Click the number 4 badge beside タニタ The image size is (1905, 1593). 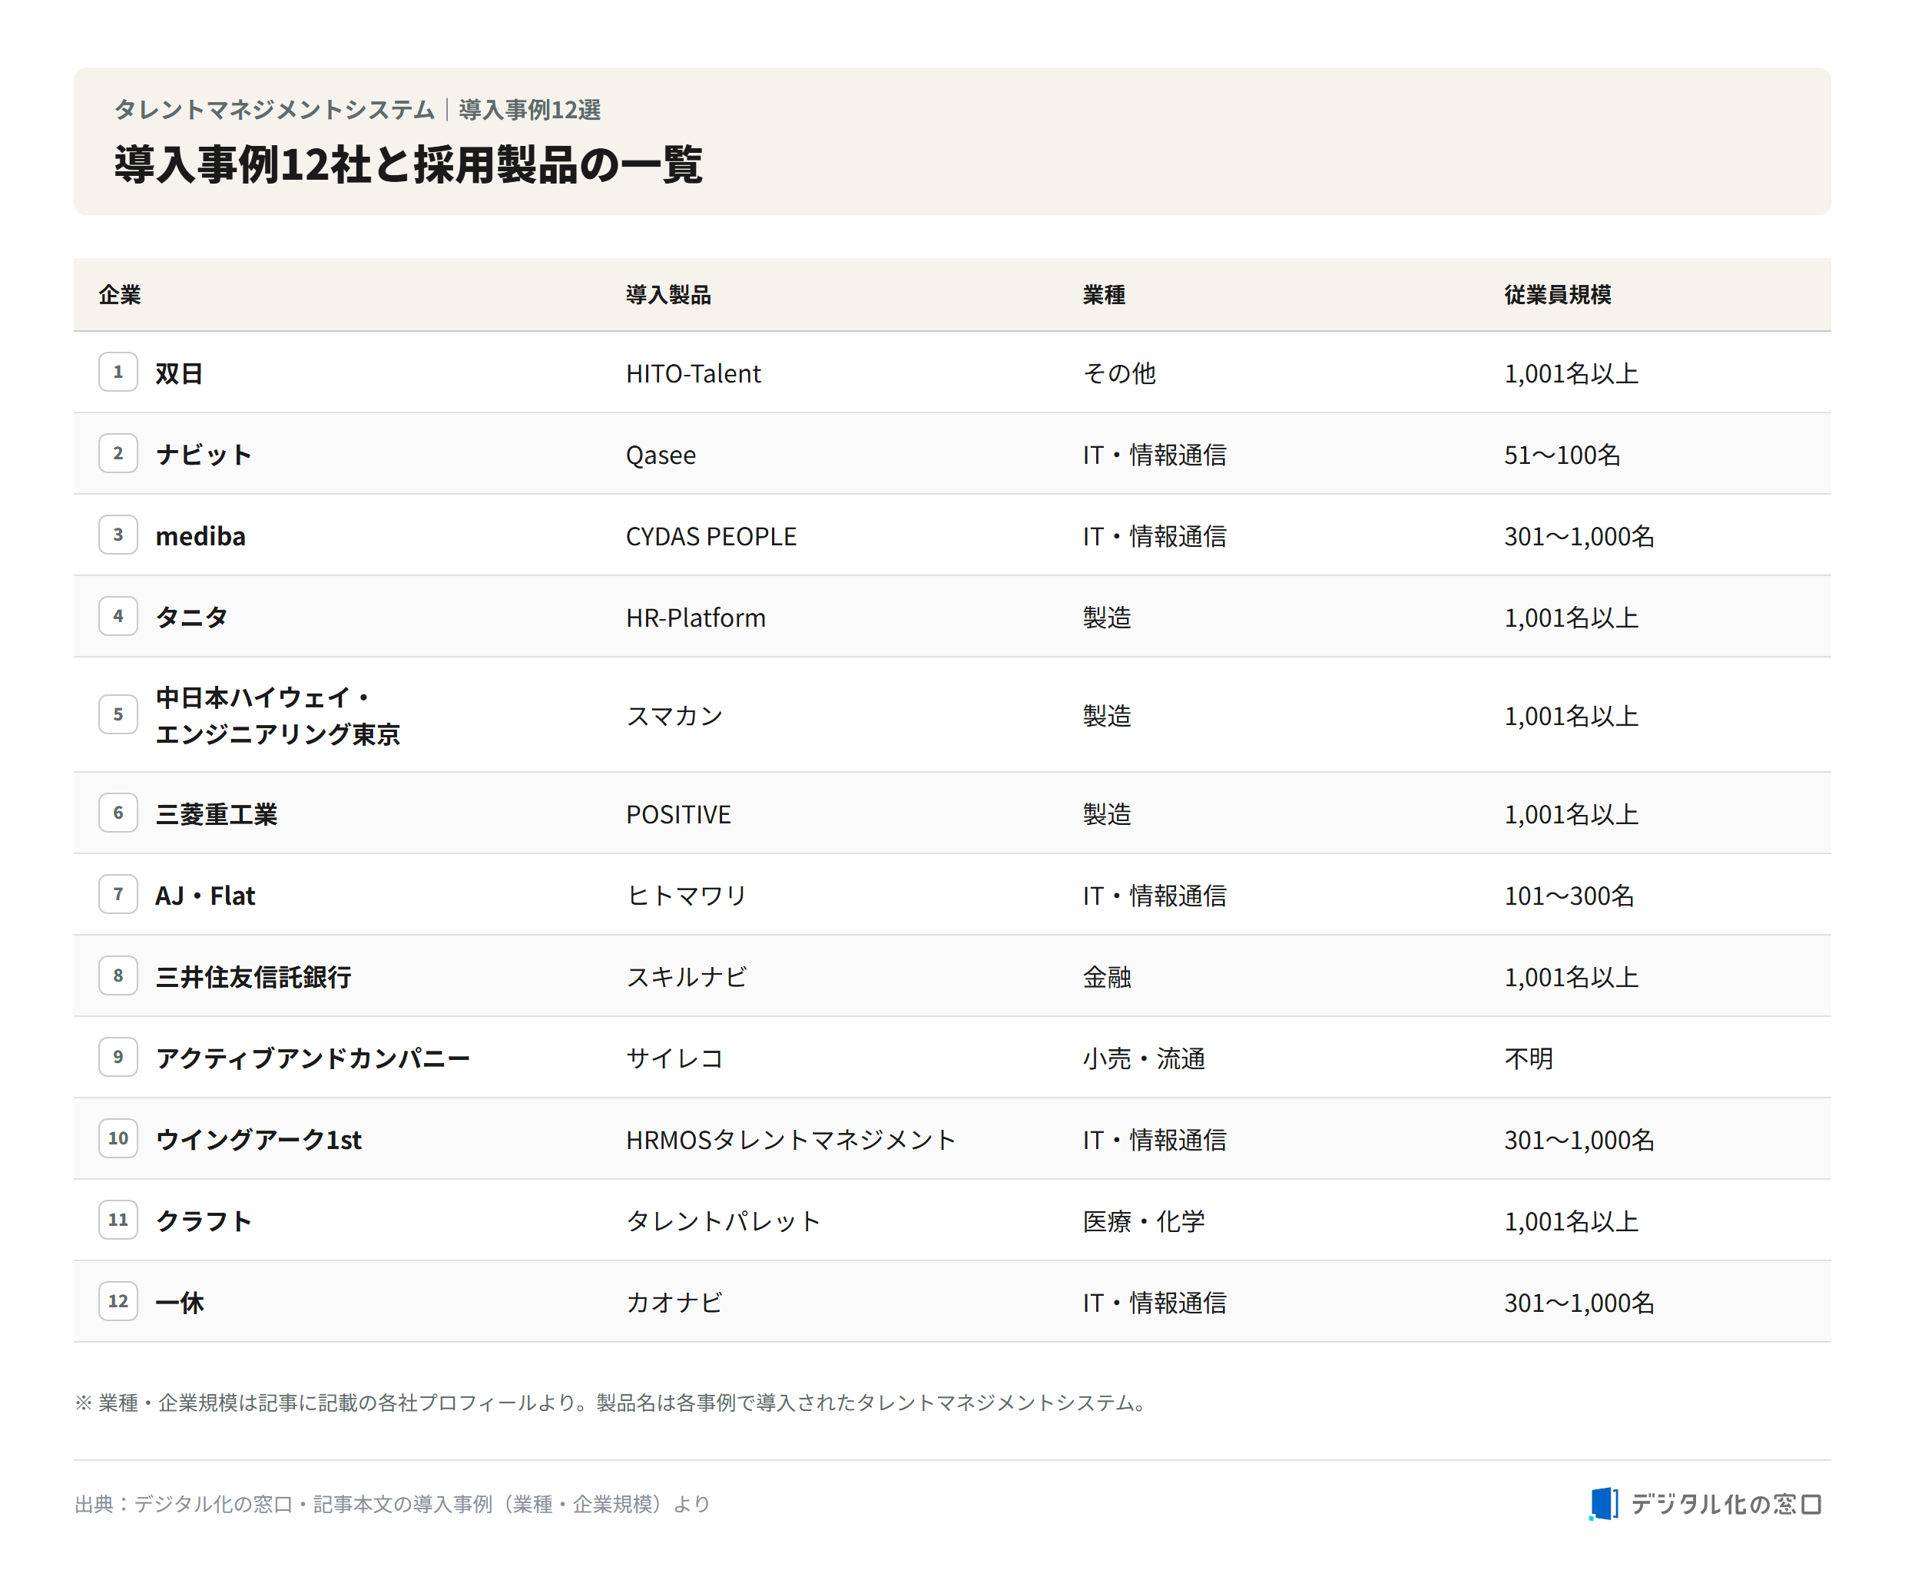(118, 616)
